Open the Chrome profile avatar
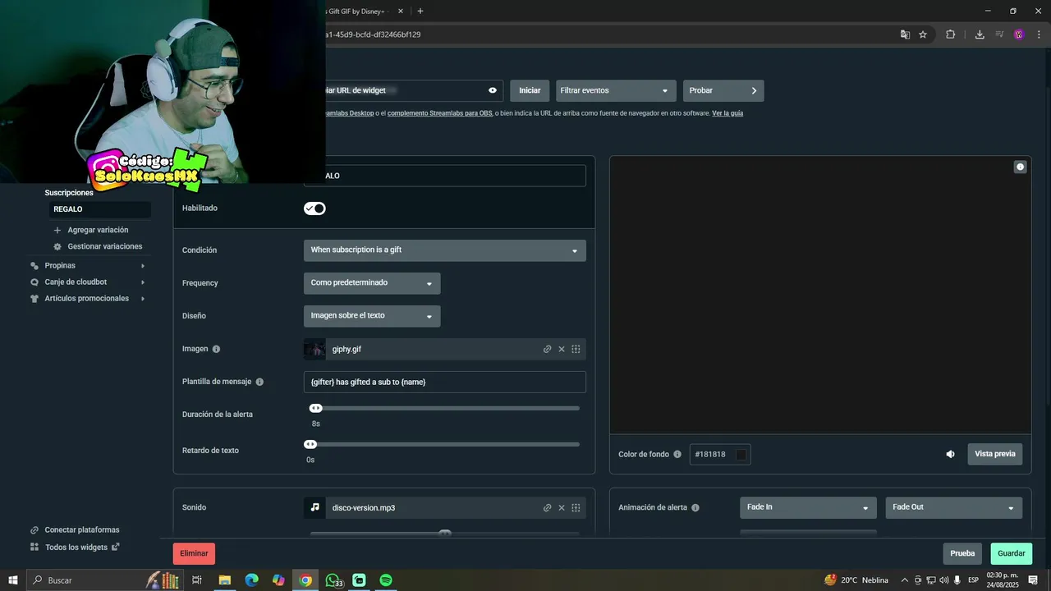 point(1019,34)
